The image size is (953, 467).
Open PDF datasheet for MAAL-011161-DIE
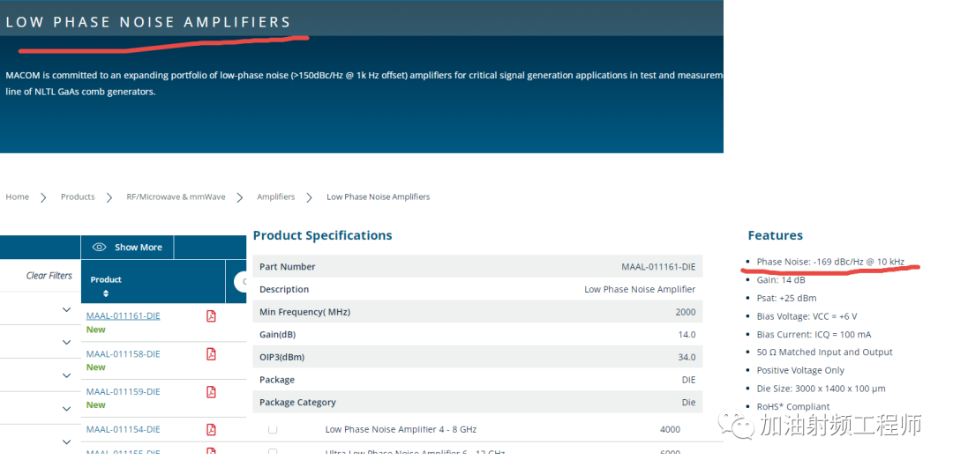point(211,316)
